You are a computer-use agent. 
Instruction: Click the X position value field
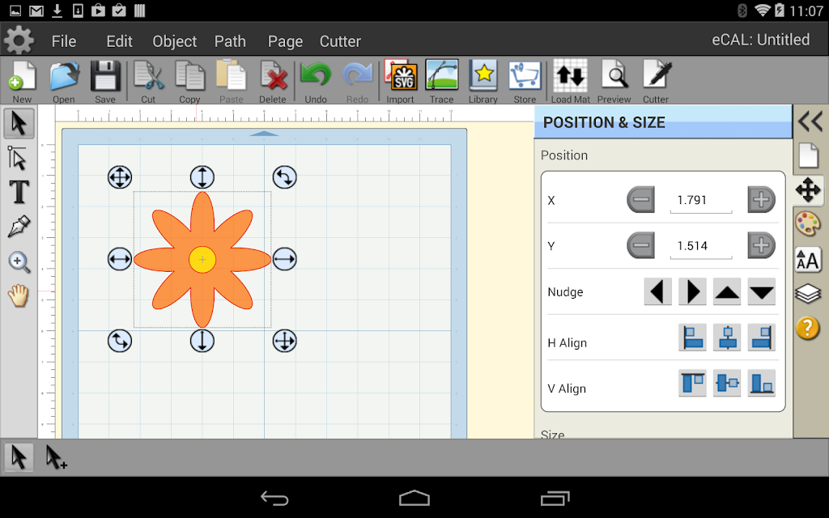(x=701, y=201)
